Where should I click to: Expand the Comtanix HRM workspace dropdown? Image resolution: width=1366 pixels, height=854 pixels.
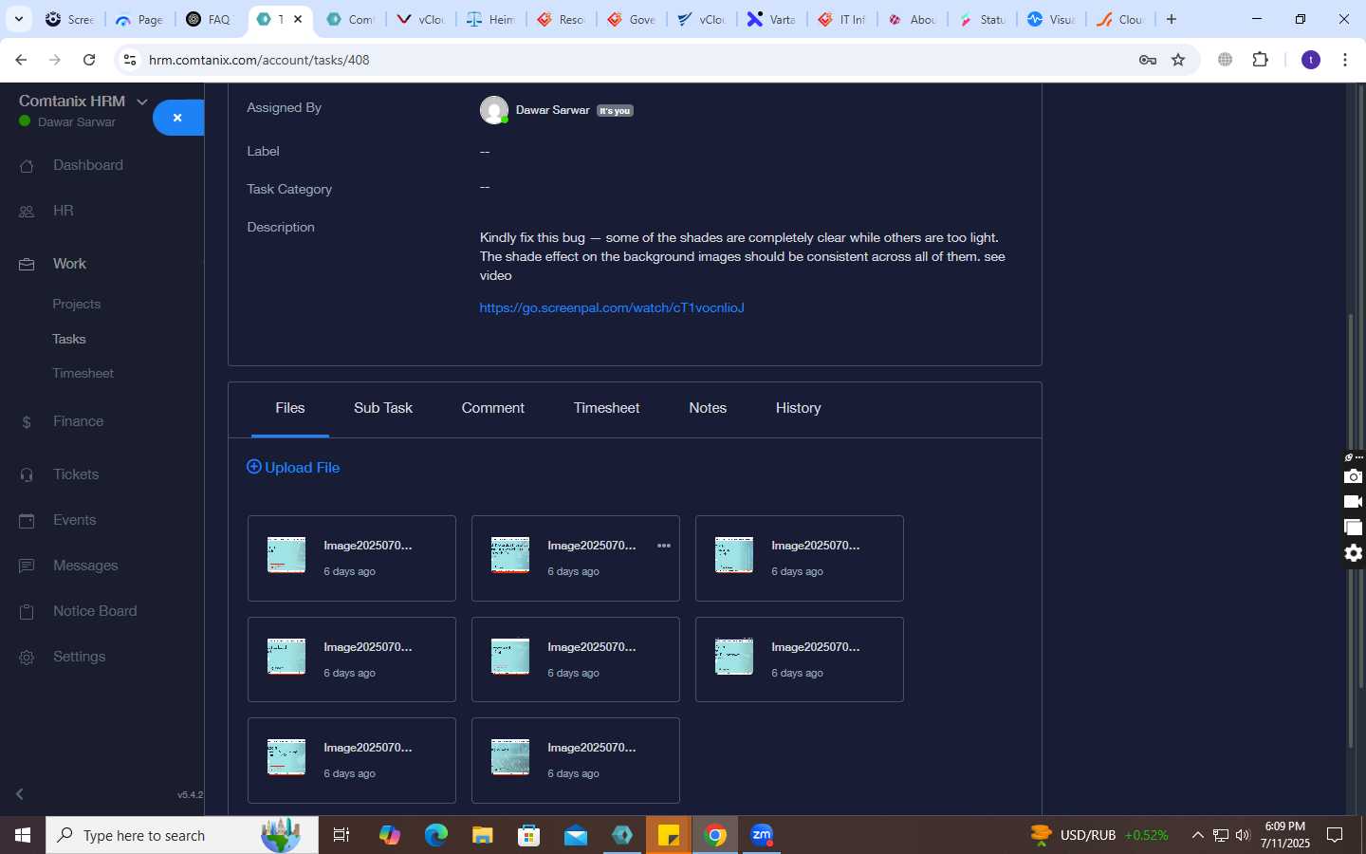point(142,102)
